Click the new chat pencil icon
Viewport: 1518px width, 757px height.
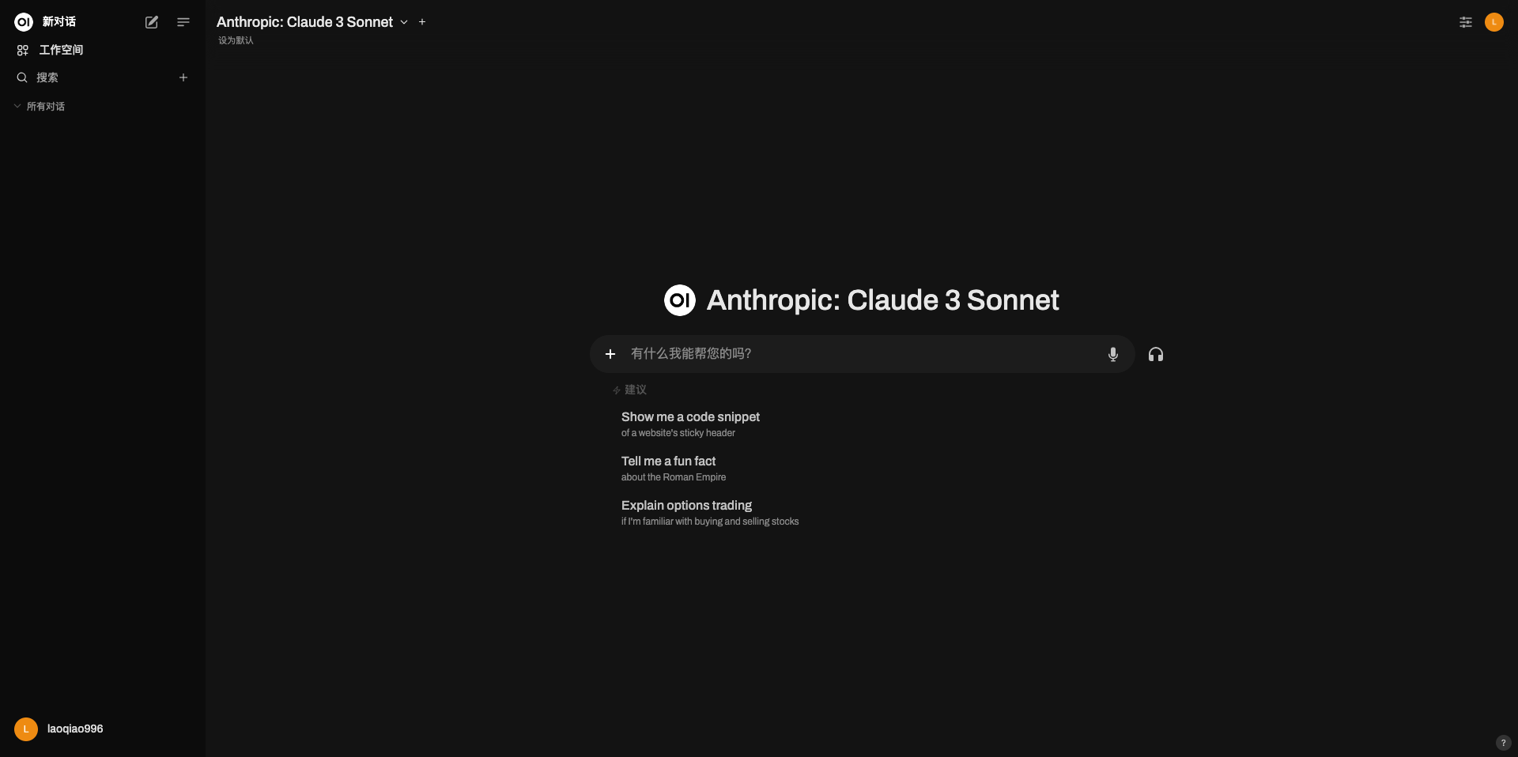(x=152, y=22)
